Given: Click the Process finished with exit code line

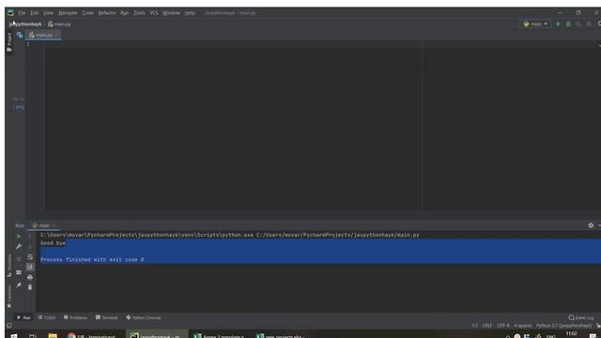Looking at the screenshot, I should [x=92, y=260].
